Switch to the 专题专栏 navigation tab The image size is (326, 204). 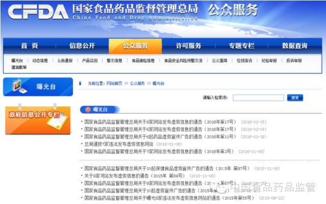(241, 46)
